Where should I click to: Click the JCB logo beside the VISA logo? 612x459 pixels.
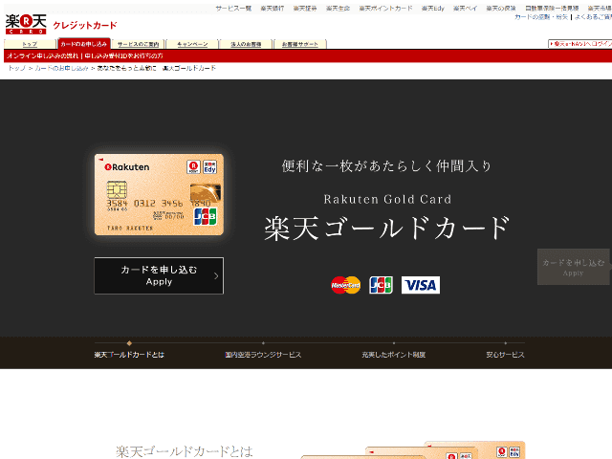click(381, 285)
